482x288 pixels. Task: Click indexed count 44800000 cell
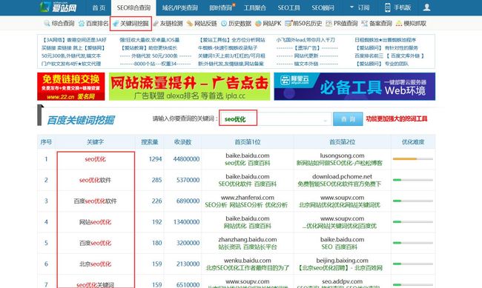(x=186, y=159)
